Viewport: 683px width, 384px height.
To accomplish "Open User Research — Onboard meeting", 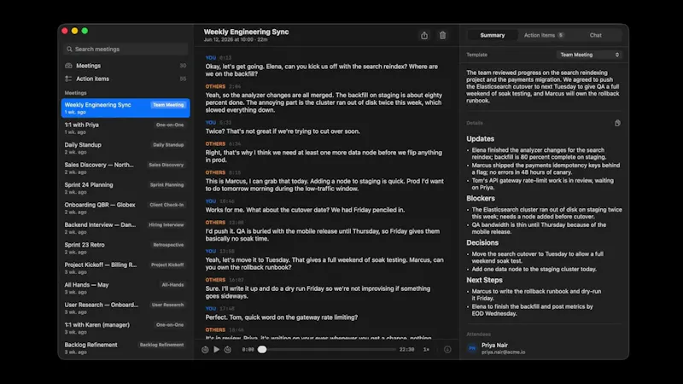I will point(126,308).
